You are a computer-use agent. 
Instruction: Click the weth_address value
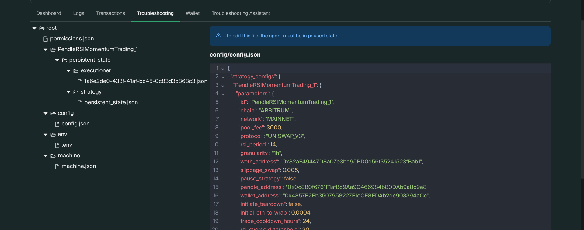click(351, 162)
